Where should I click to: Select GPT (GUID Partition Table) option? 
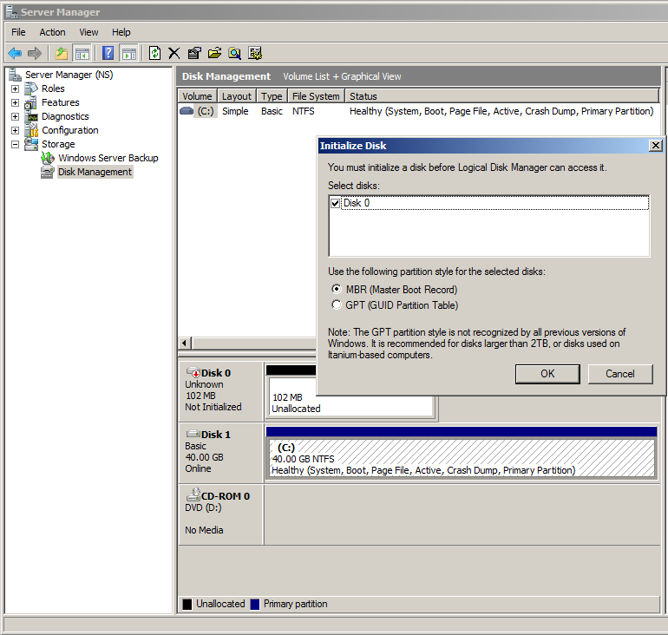pos(337,304)
